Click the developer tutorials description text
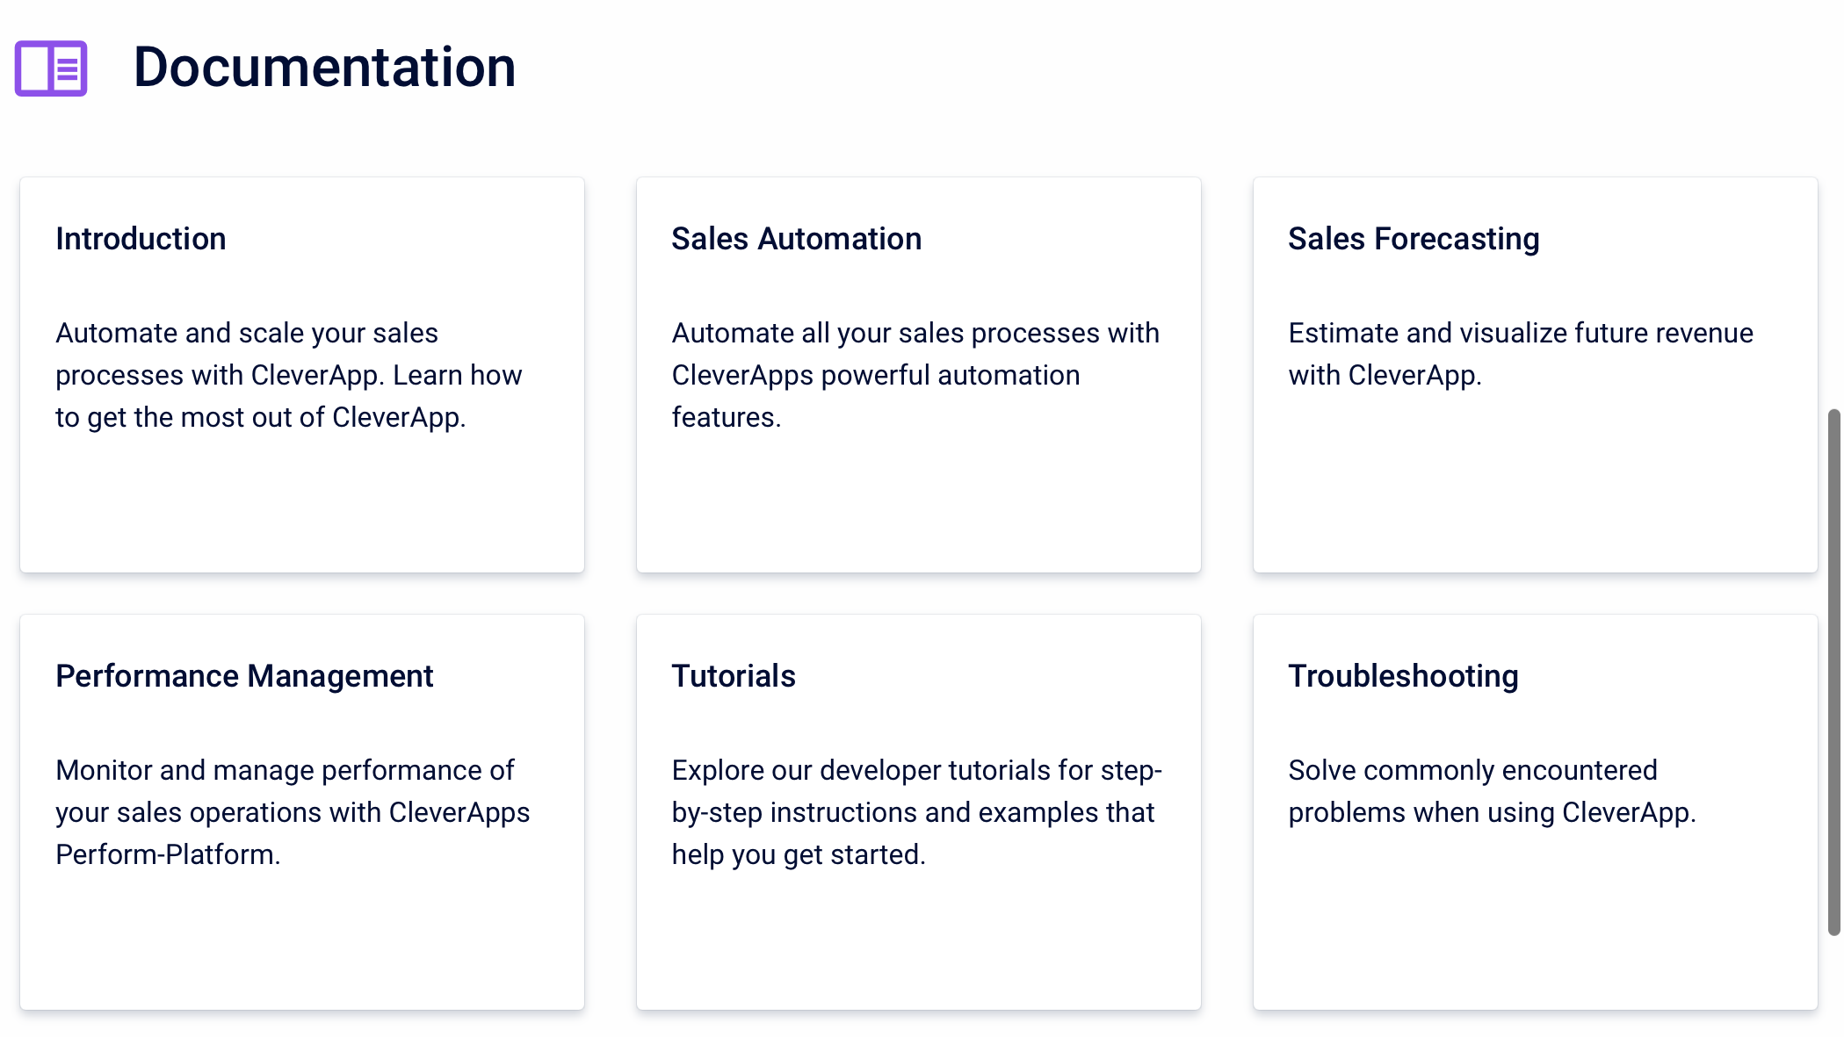Screen dimensions: 1844x1037 click(x=916, y=812)
